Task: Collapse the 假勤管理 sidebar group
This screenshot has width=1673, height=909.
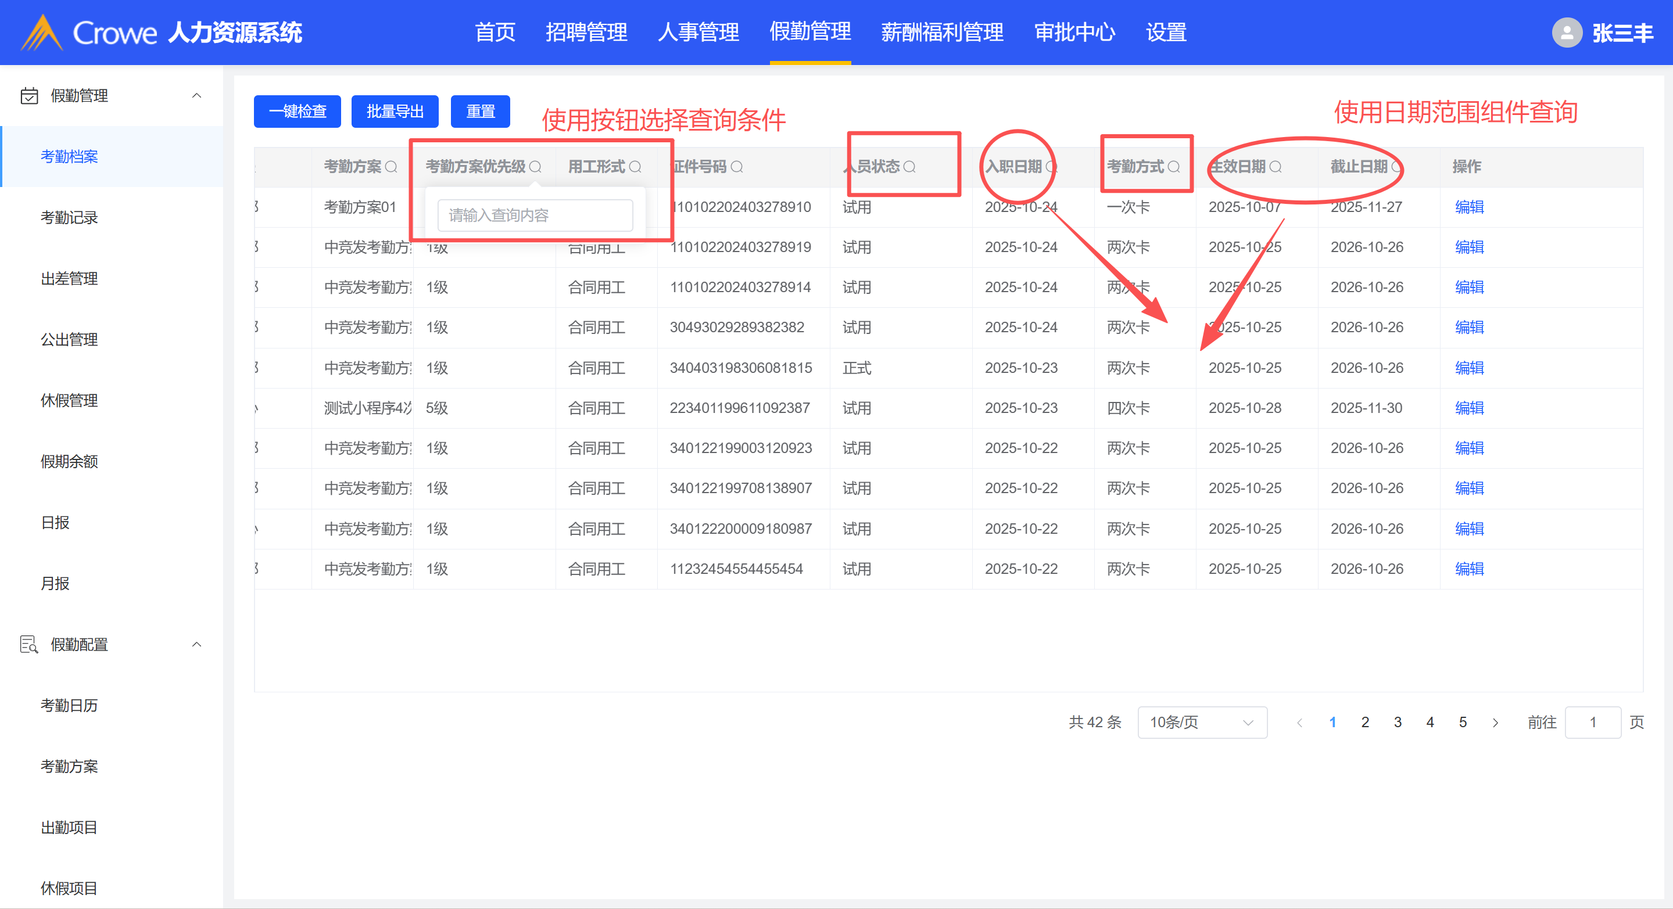Action: [196, 95]
